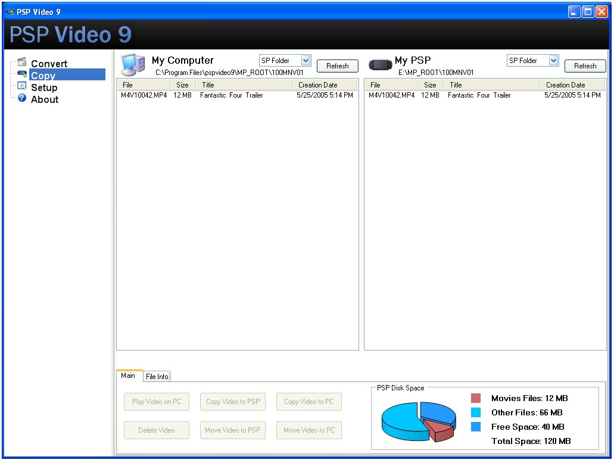Click the 12 MB size in My PSP list
This screenshot has height=460, width=614.
(x=431, y=95)
